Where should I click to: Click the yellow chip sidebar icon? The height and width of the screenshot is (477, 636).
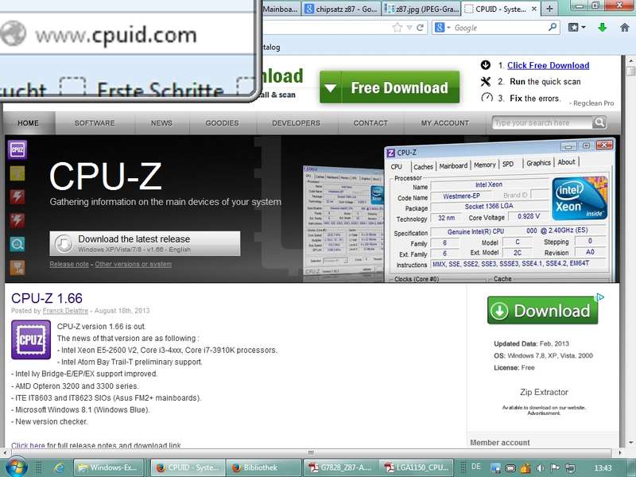point(17,173)
